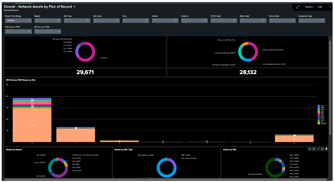Maximize the Assets by Site panel

point(318,149)
